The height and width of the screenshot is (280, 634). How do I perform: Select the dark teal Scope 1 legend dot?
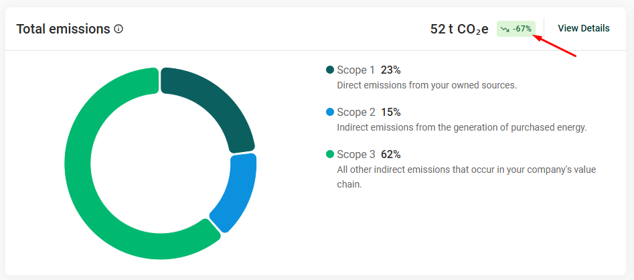[329, 70]
